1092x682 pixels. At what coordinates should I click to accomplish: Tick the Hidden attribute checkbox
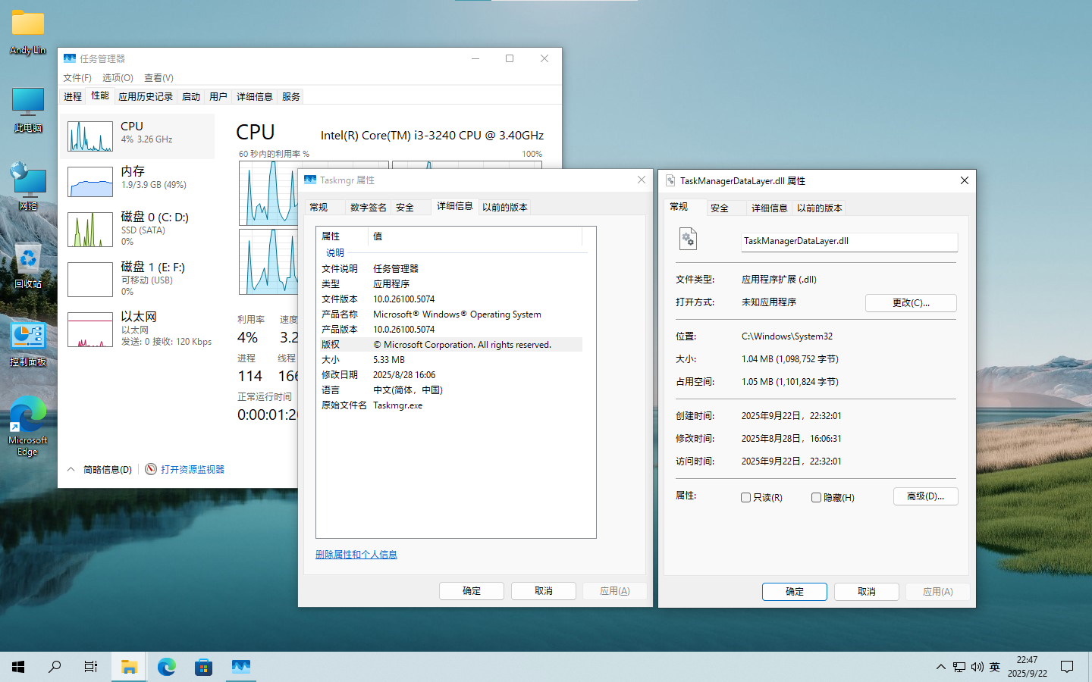click(x=816, y=498)
